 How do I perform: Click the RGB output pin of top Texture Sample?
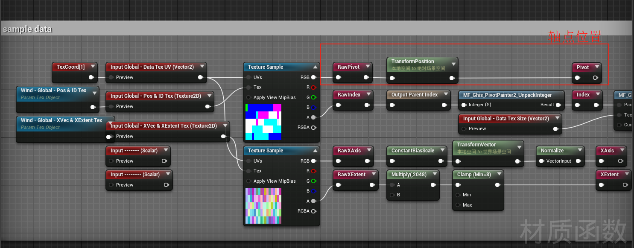coord(314,77)
